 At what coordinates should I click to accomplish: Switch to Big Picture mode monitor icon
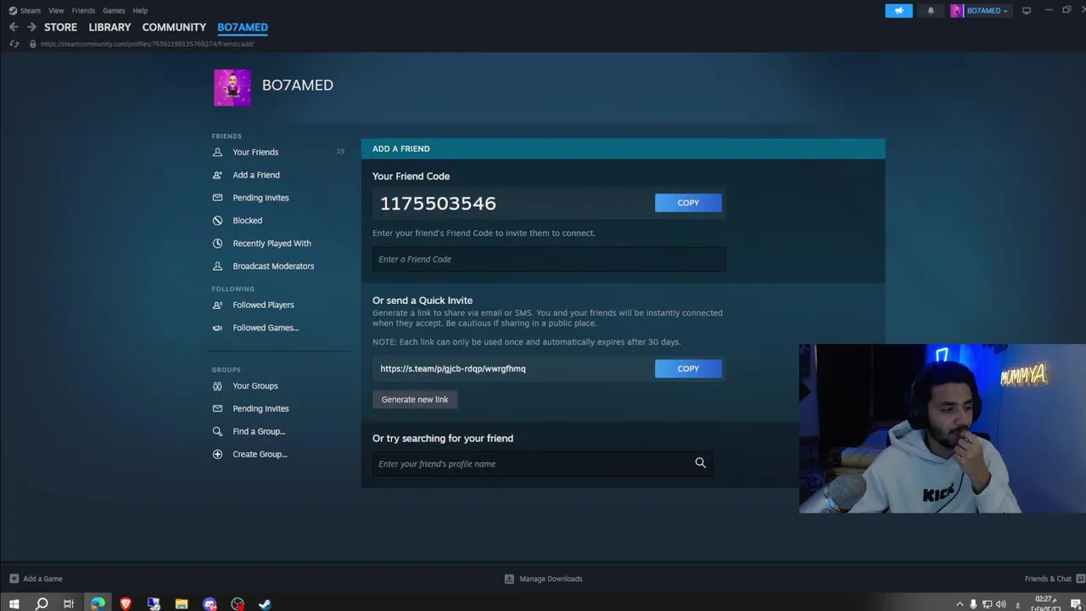pos(1027,11)
